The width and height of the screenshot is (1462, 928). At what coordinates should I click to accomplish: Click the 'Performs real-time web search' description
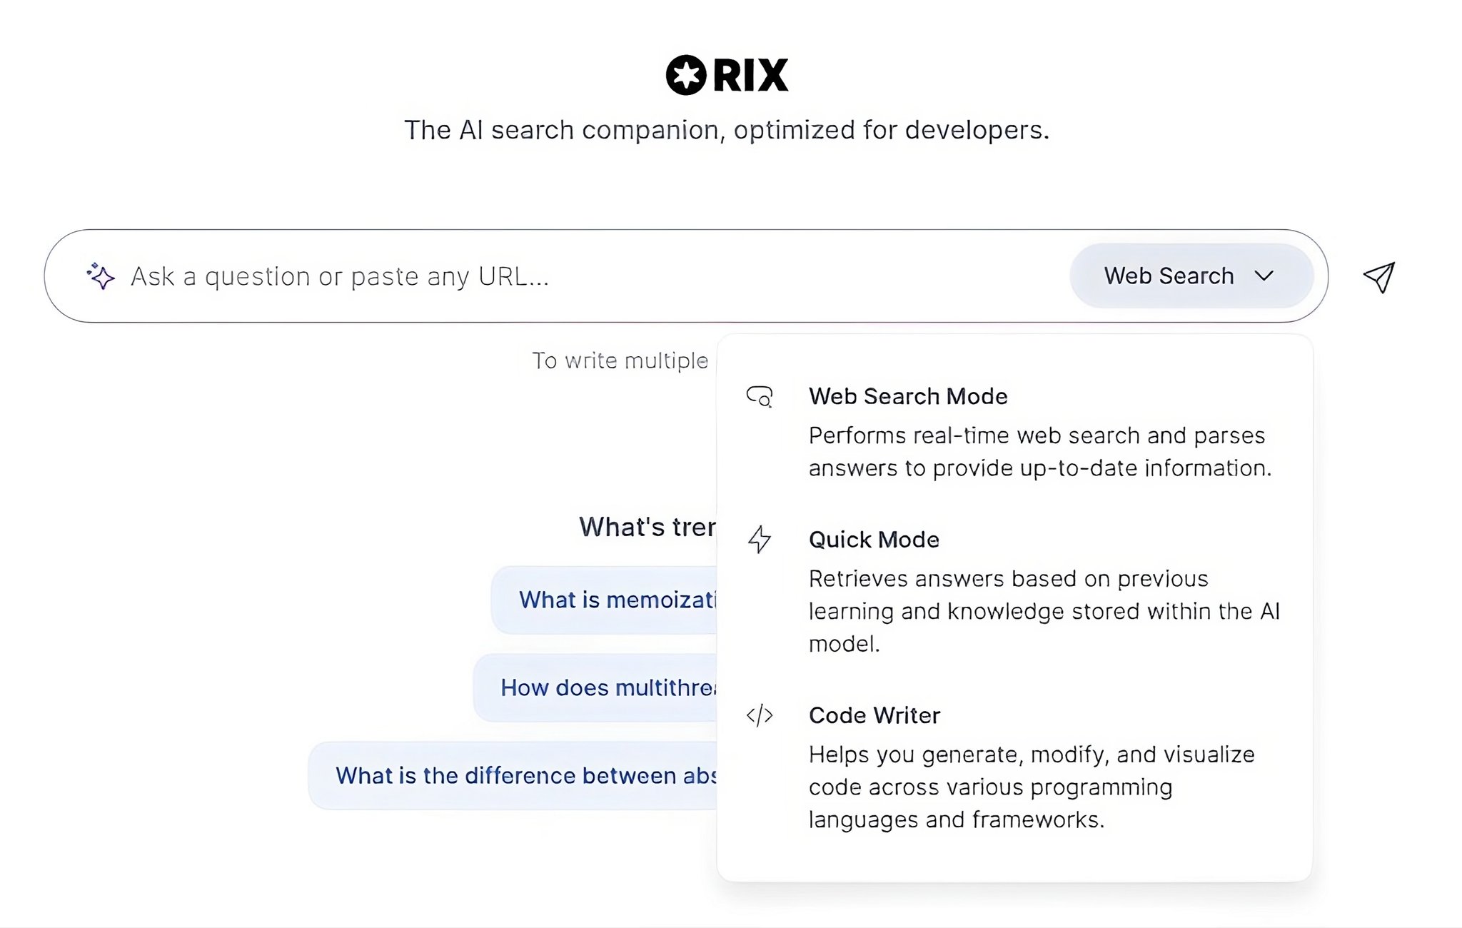click(1040, 452)
